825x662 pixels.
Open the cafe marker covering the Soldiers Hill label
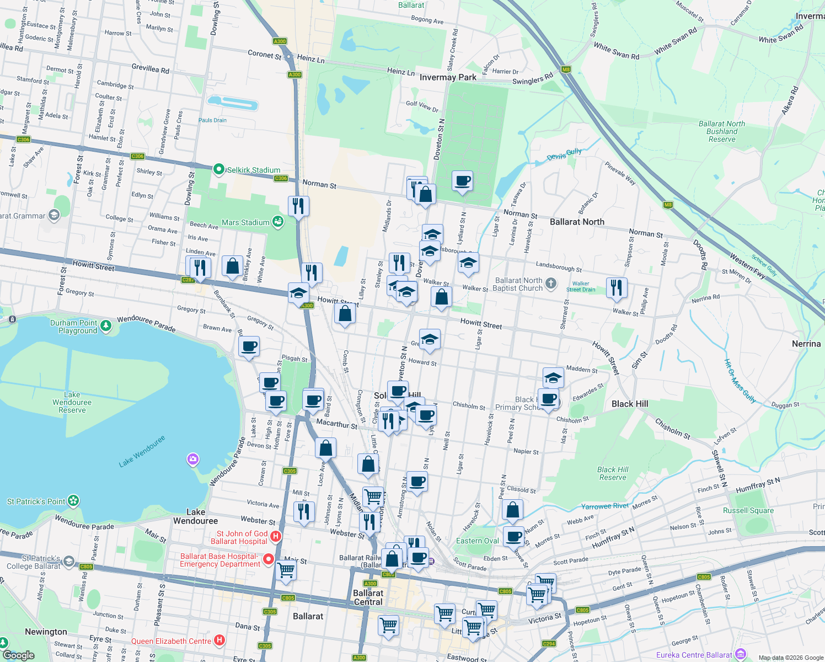[x=398, y=392]
